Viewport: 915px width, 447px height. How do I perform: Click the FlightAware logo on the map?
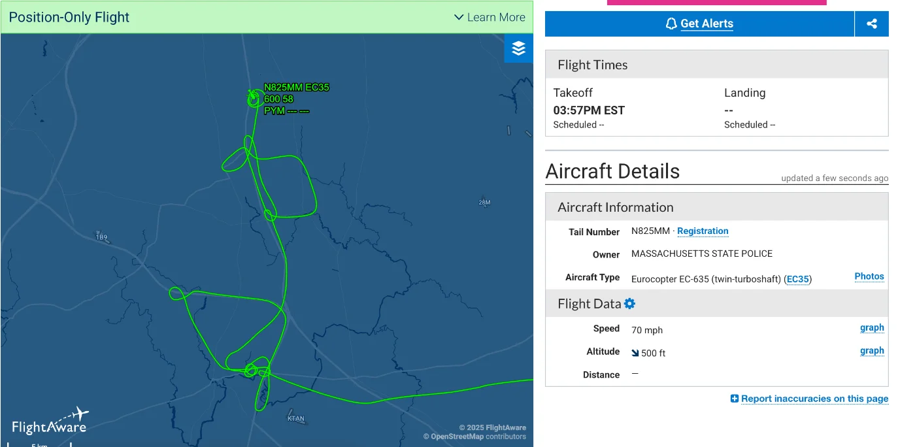[x=50, y=422]
